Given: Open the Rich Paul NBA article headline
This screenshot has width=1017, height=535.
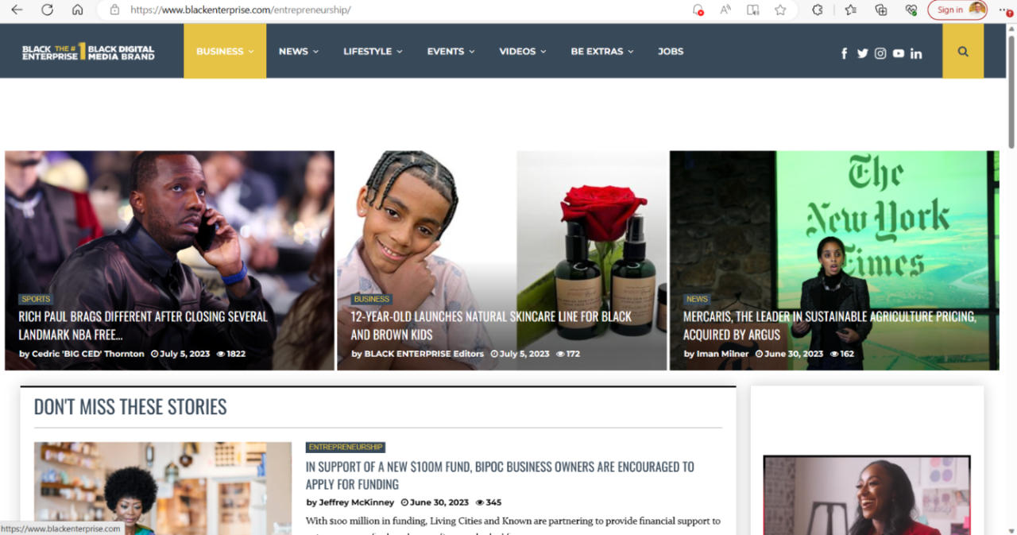Looking at the screenshot, I should (x=143, y=325).
